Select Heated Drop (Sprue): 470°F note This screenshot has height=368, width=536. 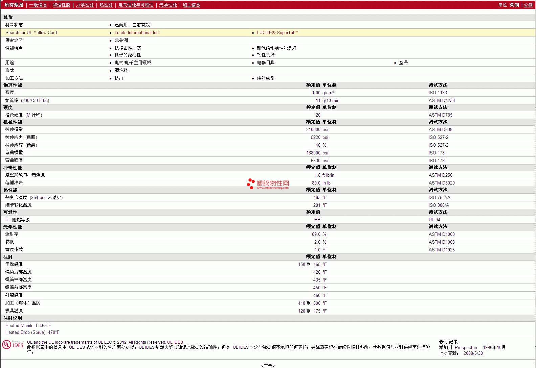(32, 332)
